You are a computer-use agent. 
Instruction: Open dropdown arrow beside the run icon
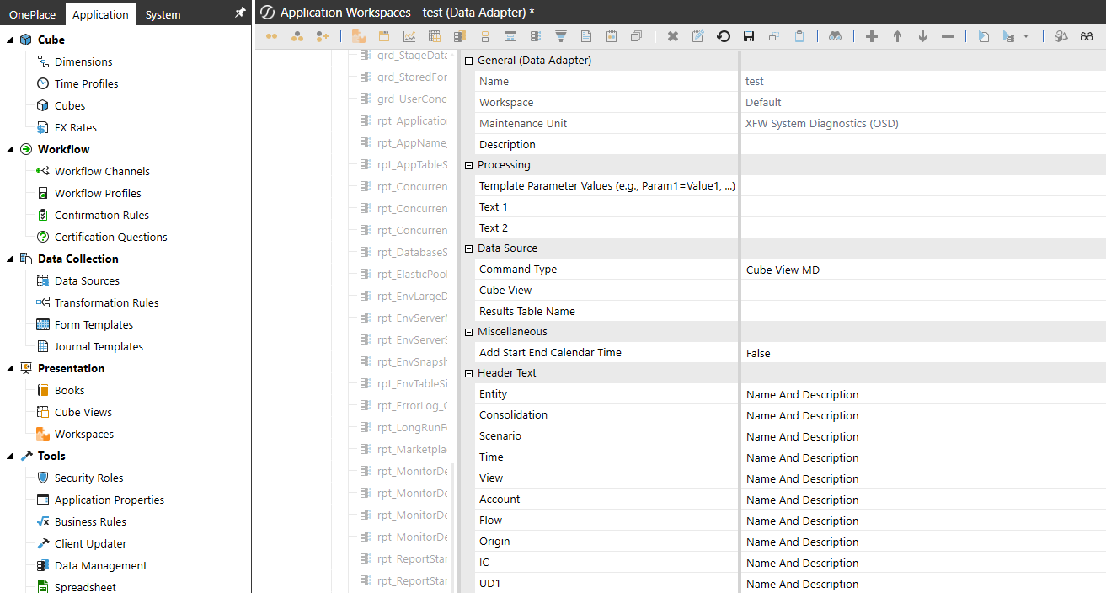point(1025,36)
